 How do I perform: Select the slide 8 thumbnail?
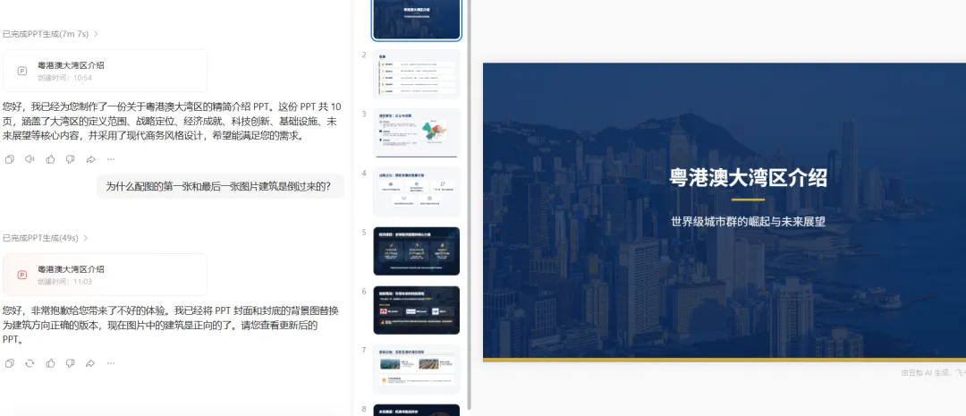[x=417, y=410]
